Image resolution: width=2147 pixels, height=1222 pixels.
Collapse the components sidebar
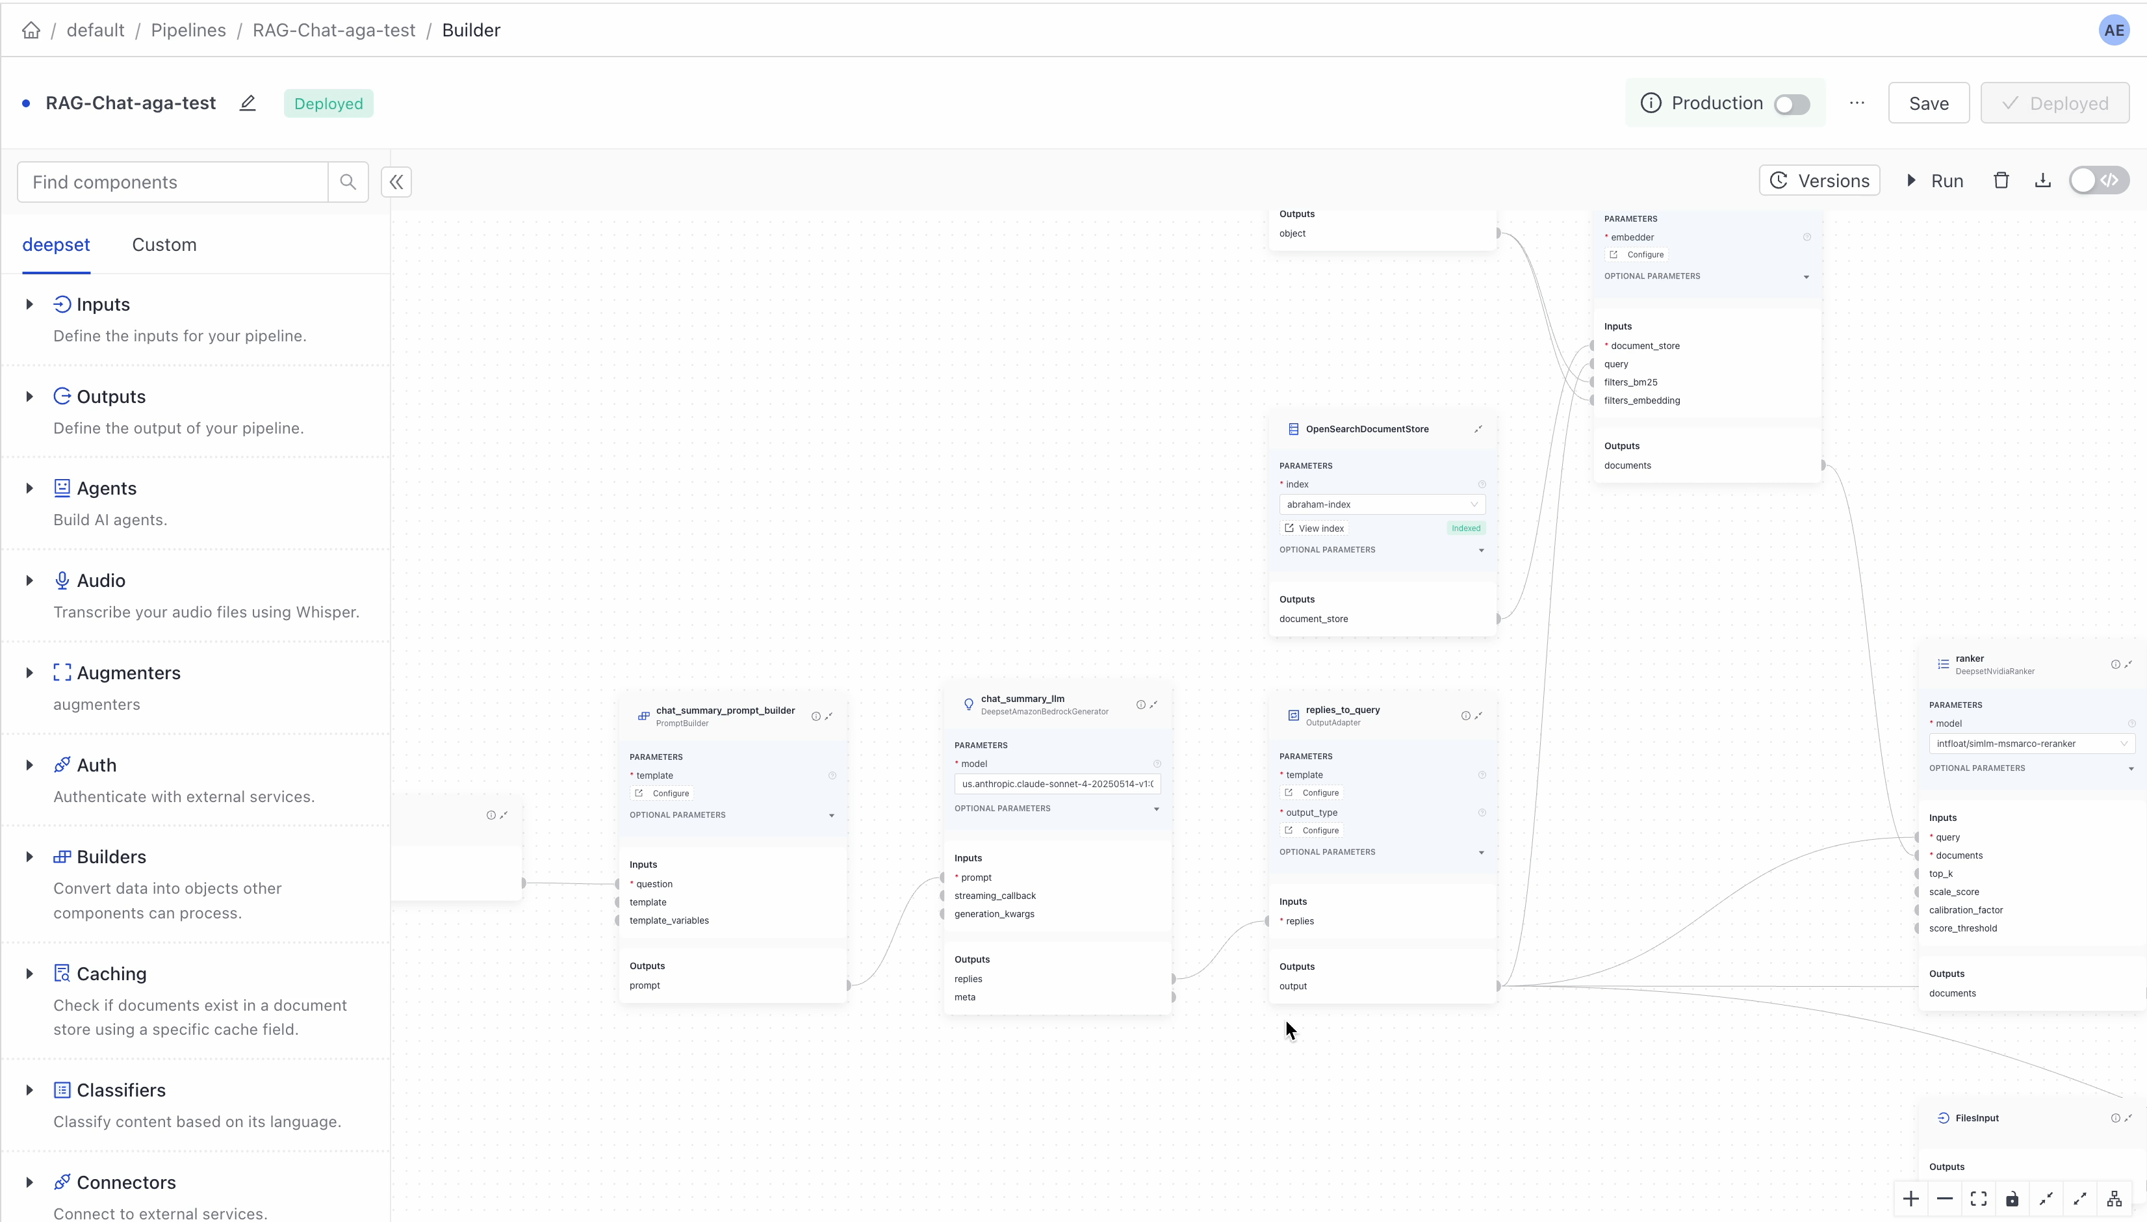coord(395,181)
